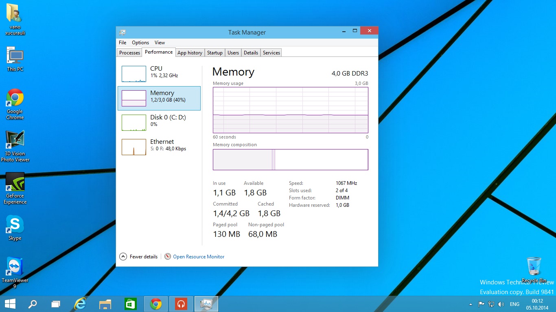Switch to the App history tab
The height and width of the screenshot is (312, 556).
click(x=190, y=53)
